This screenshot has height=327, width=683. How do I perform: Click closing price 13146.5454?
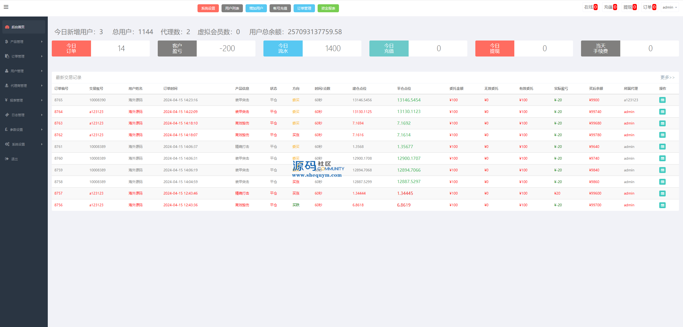coord(409,100)
